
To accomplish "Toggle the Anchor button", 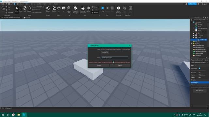I will (95, 13).
